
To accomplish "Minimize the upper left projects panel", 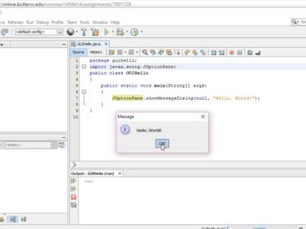I will click(64, 44).
